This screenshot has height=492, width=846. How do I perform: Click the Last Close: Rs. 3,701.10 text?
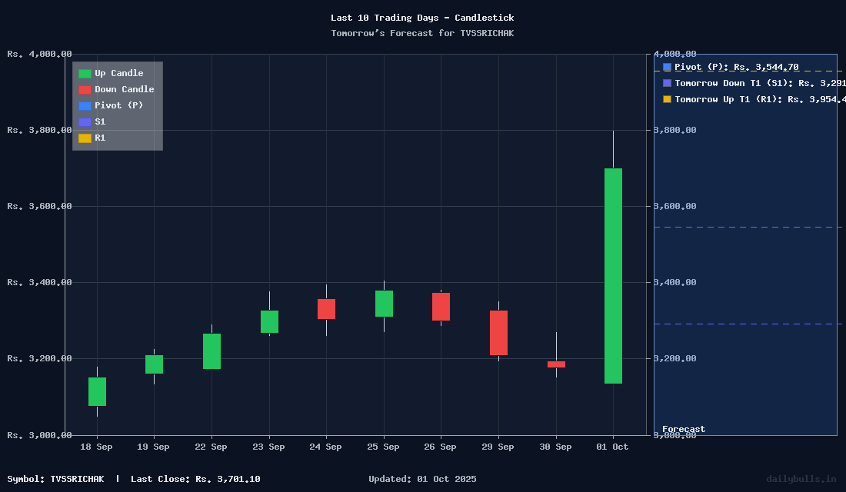[x=195, y=479]
